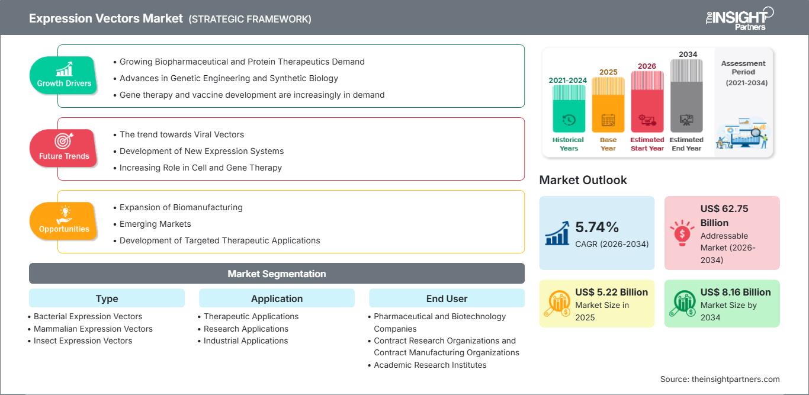Click the Historical Years clock icon

point(569,120)
